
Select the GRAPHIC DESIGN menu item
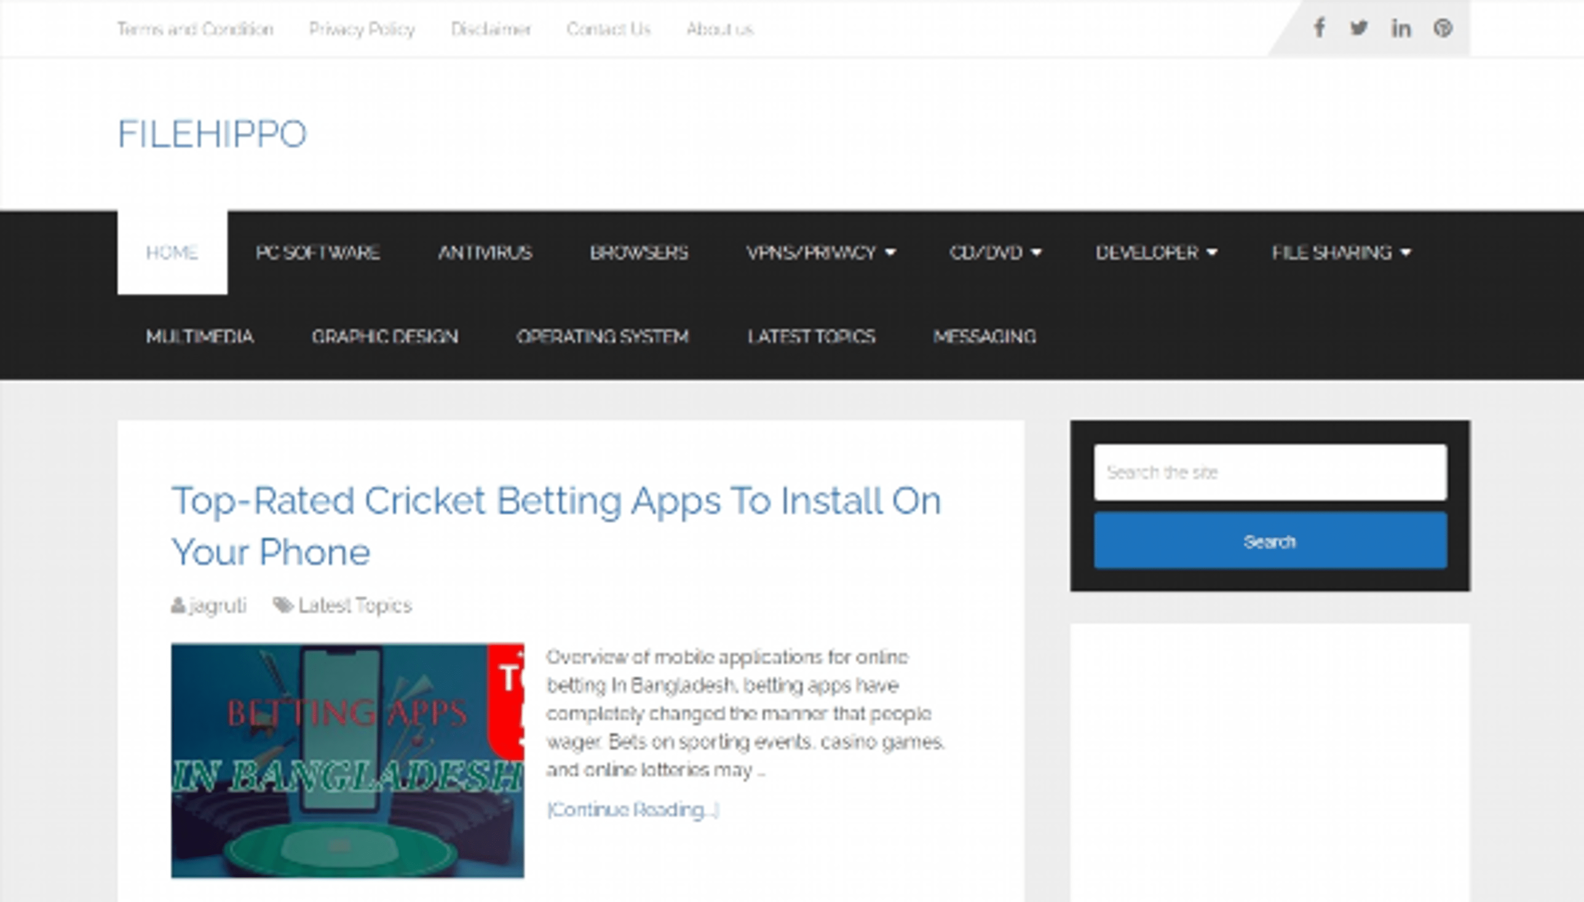[x=384, y=336]
